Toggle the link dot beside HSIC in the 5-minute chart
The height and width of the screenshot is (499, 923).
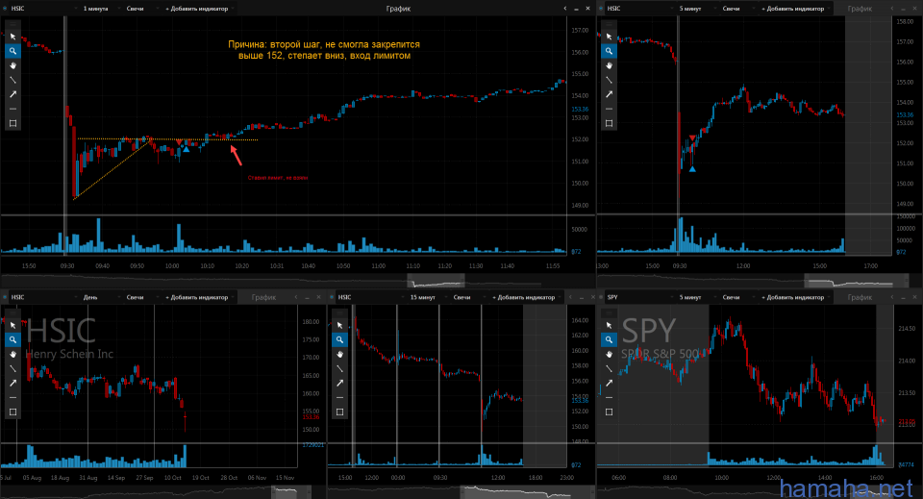click(x=602, y=9)
